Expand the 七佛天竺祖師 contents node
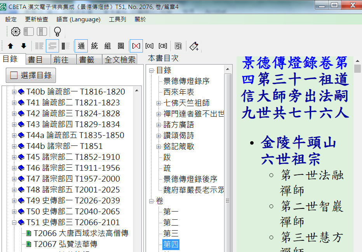Image resolution: width=362 pixels, height=252 pixels. (158, 103)
